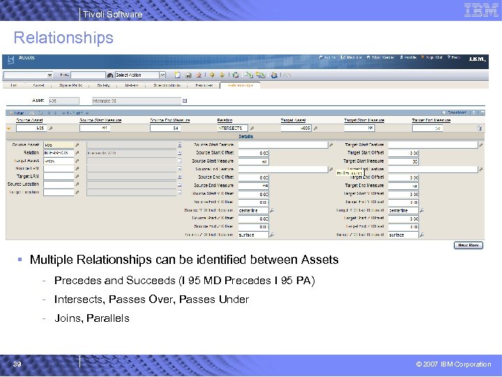Click the Change Status toolbar icon
The height and width of the screenshot is (377, 502).
point(236,75)
